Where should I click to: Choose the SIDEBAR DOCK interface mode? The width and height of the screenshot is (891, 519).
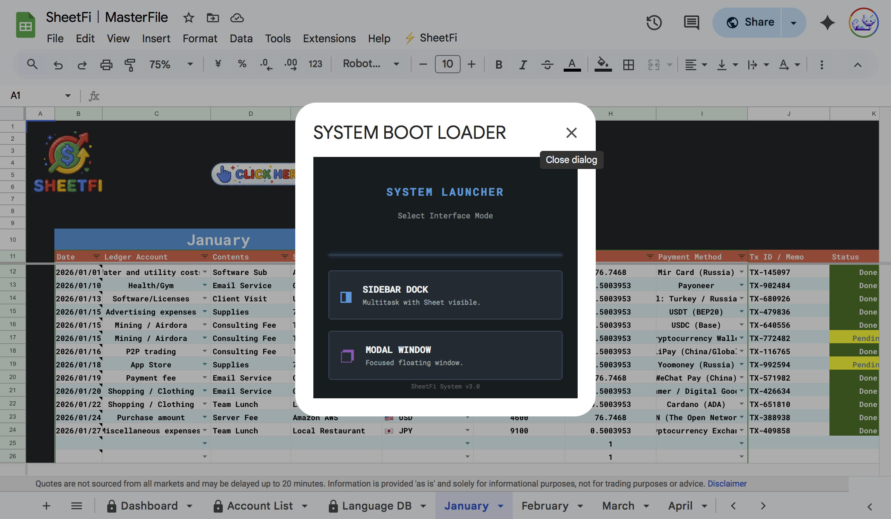[445, 295]
